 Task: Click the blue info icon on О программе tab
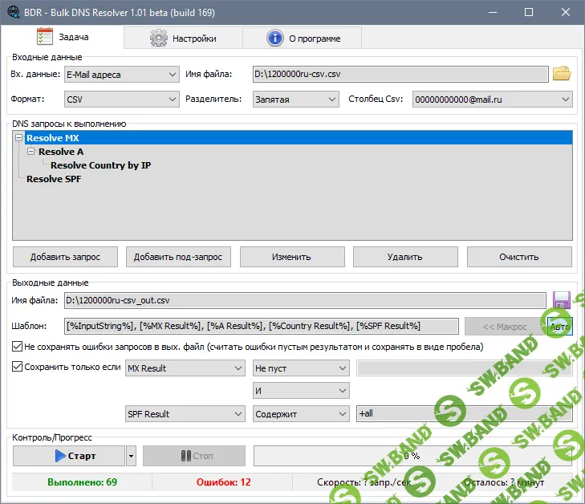(275, 38)
